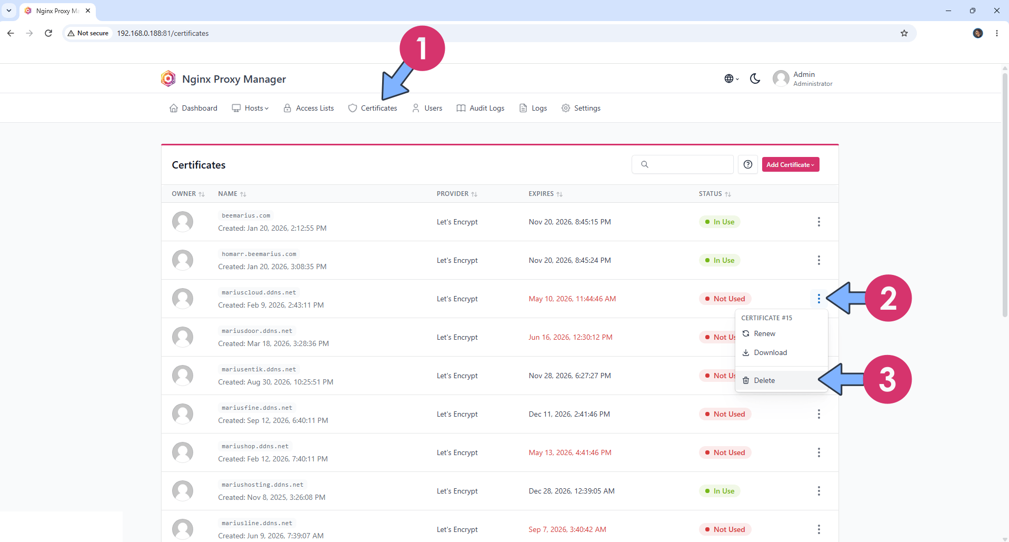Sort by the OWNER column header
Screen dimensions: 1009x542
[188, 194]
